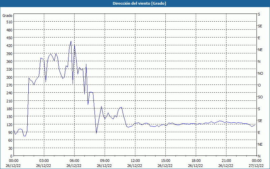This screenshot has width=270, height=169.
Task: Click the 'SE' compass label beside 480 gridline
Action: coord(260,26)
